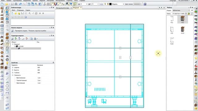Select the diagonal line tool in top toolbar
This screenshot has height=111, width=198.
(x=59, y=4)
